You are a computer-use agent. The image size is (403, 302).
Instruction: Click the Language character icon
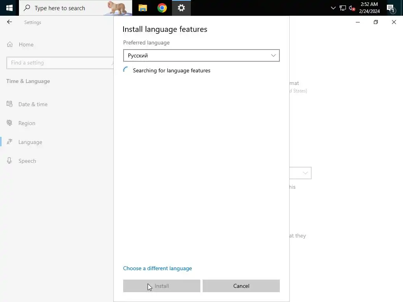point(9,142)
